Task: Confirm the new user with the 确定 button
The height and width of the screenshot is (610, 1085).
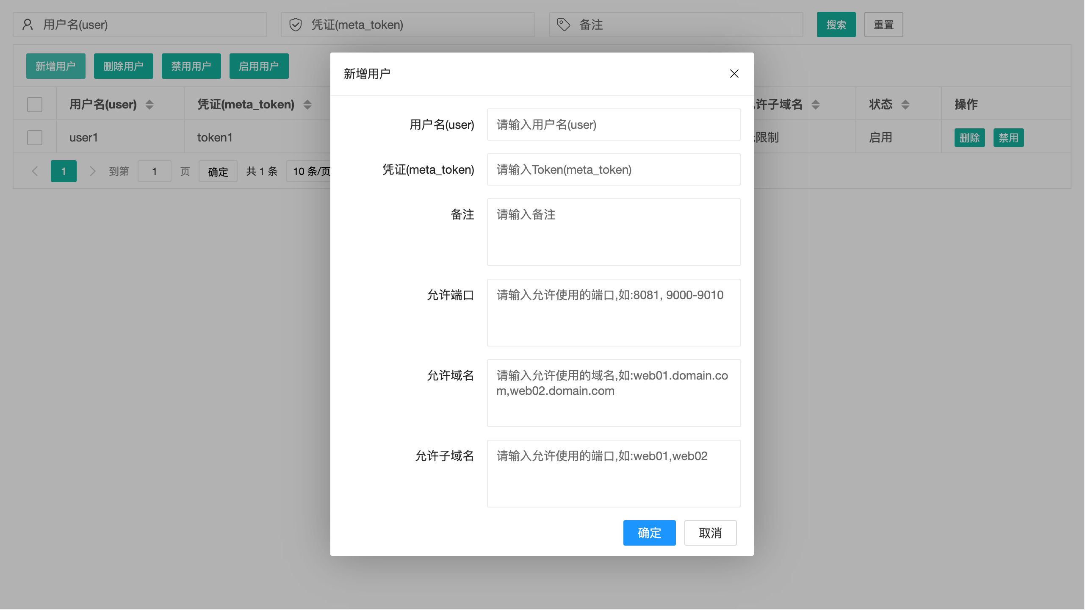Action: [649, 532]
